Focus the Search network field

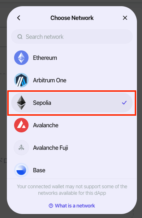point(72,37)
